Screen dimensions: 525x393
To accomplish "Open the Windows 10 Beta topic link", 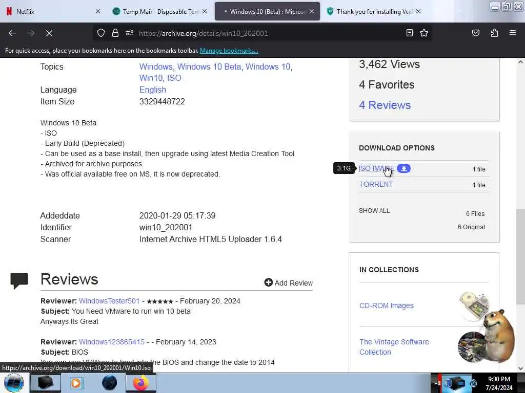I will [209, 67].
